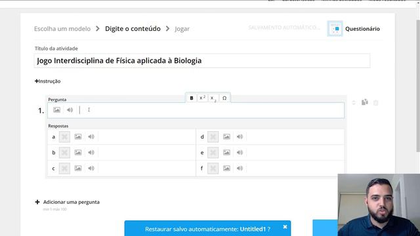The height and width of the screenshot is (236, 420).
Task: Add image to answer e
Action: (226, 153)
